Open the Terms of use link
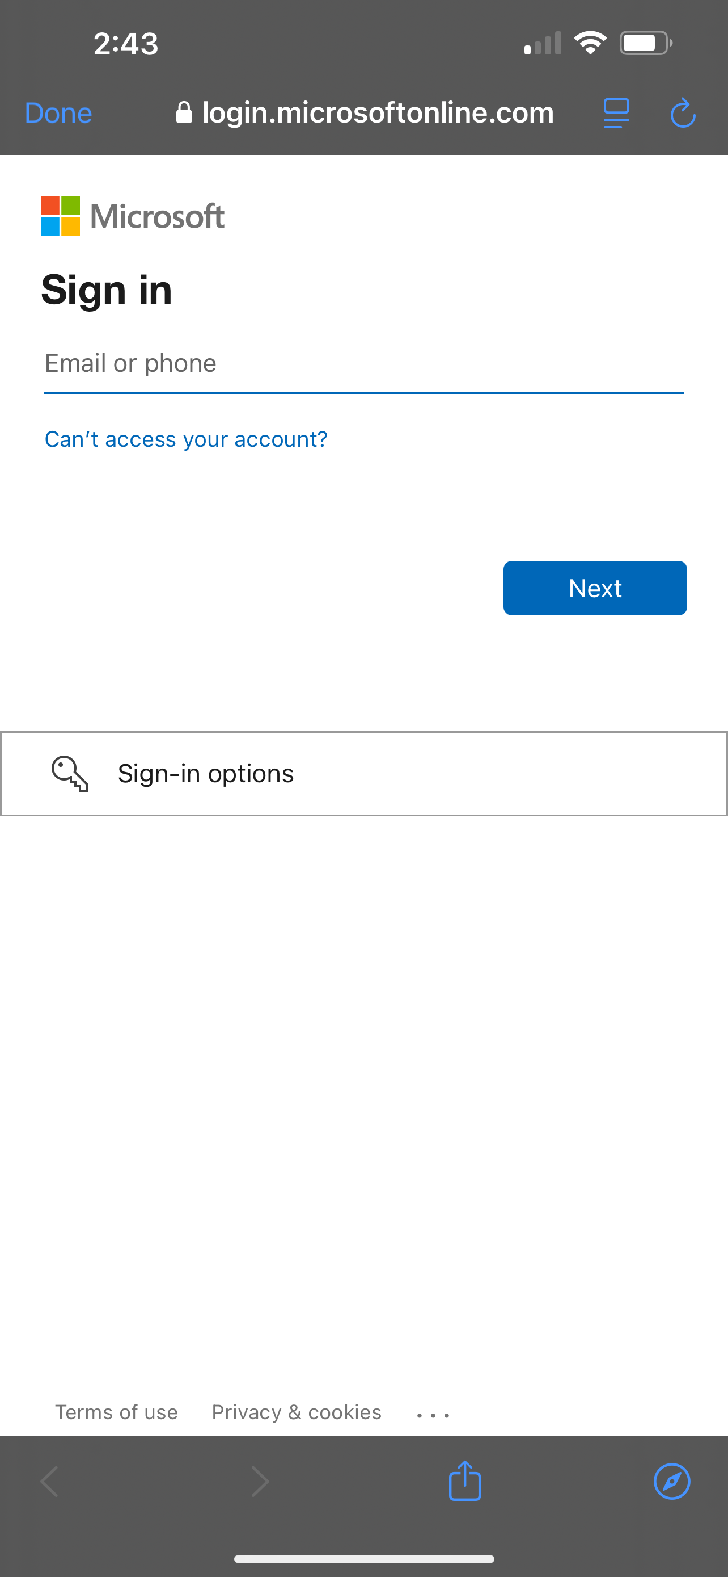The width and height of the screenshot is (728, 1577). click(x=116, y=1412)
